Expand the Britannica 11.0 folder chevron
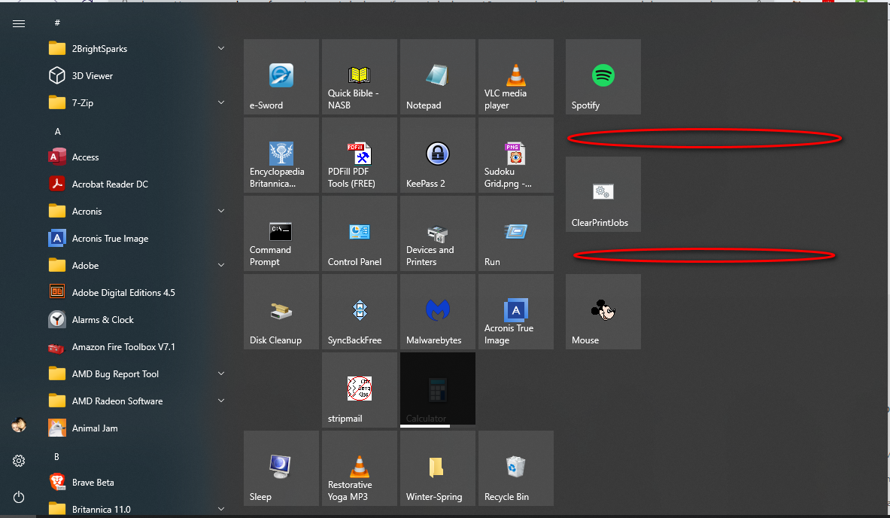The height and width of the screenshot is (518, 890). click(221, 510)
